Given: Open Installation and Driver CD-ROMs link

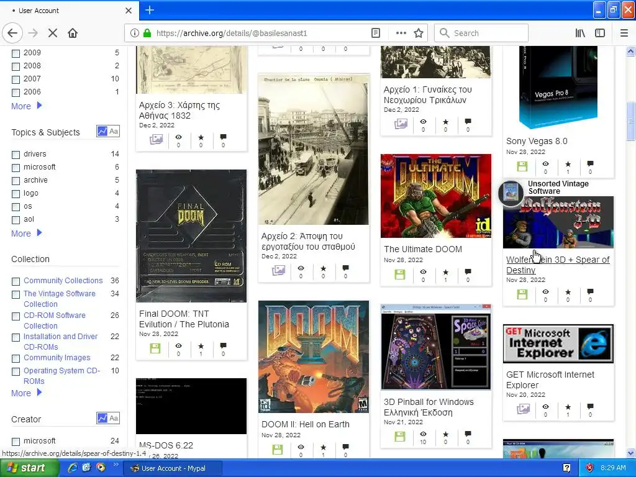Looking at the screenshot, I should tap(60, 342).
